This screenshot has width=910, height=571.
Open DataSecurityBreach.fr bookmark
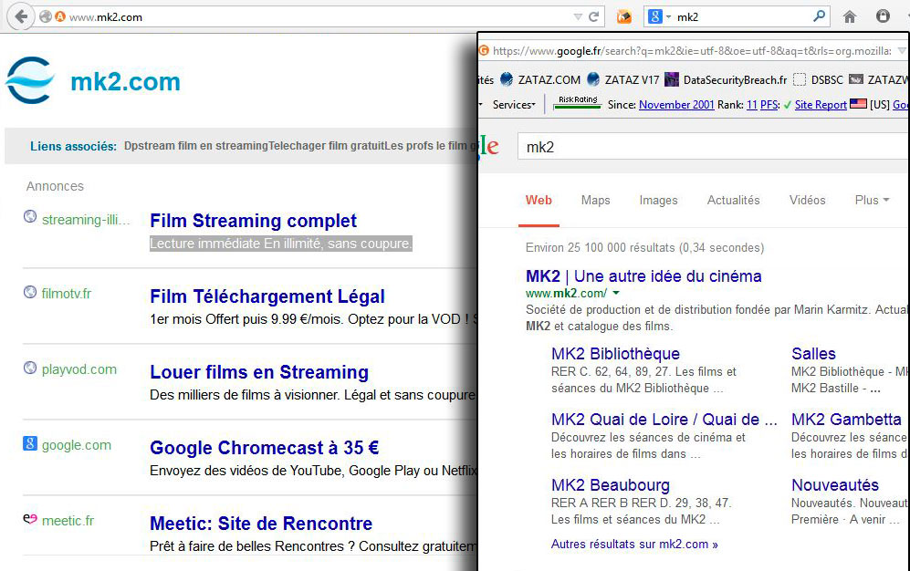coord(726,79)
